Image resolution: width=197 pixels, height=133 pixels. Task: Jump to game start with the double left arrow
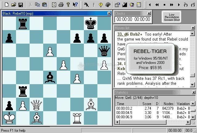tap(157, 5)
